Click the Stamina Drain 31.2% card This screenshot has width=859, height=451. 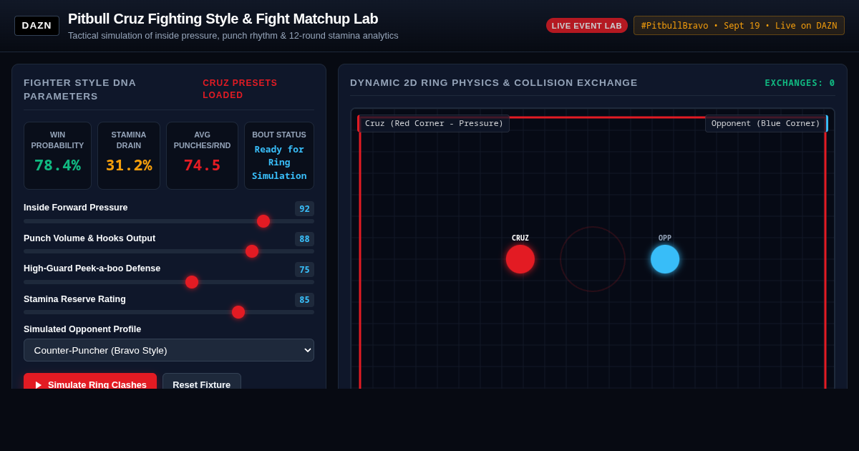(x=129, y=155)
